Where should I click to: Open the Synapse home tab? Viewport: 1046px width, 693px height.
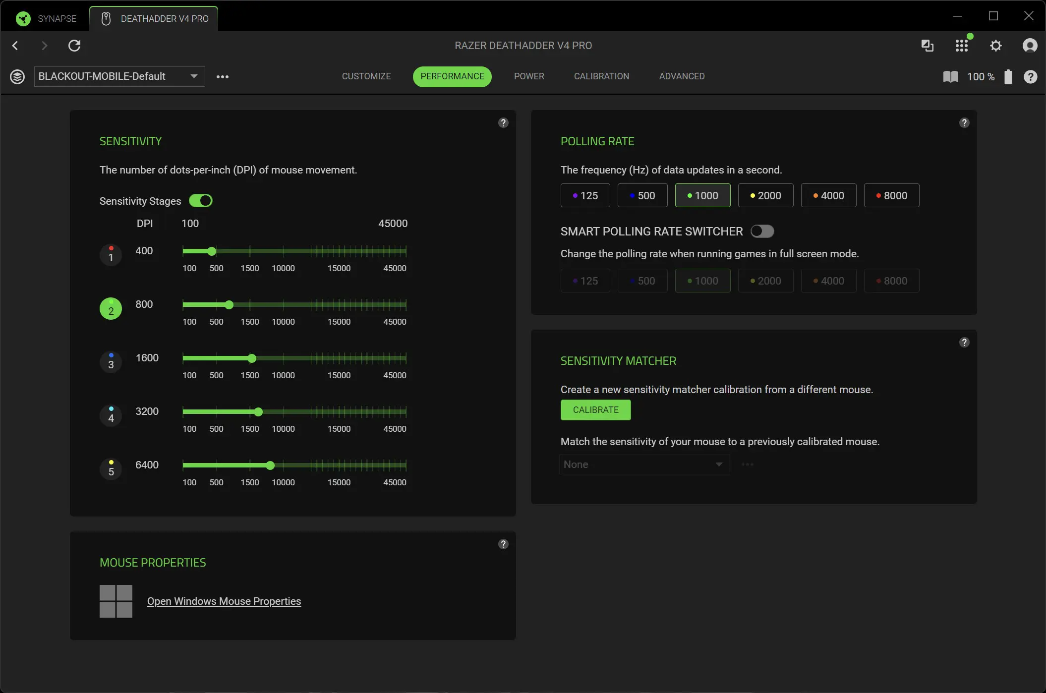click(46, 18)
